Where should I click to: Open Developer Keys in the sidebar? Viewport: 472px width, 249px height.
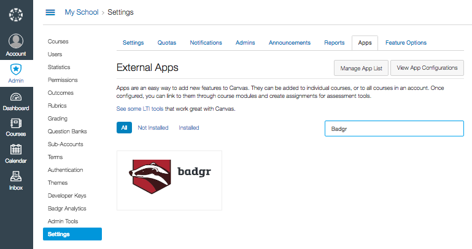(x=67, y=196)
